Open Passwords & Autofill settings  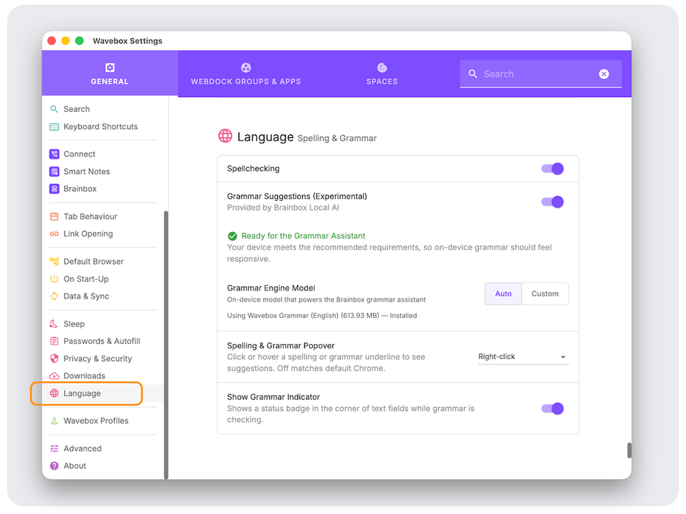103,341
